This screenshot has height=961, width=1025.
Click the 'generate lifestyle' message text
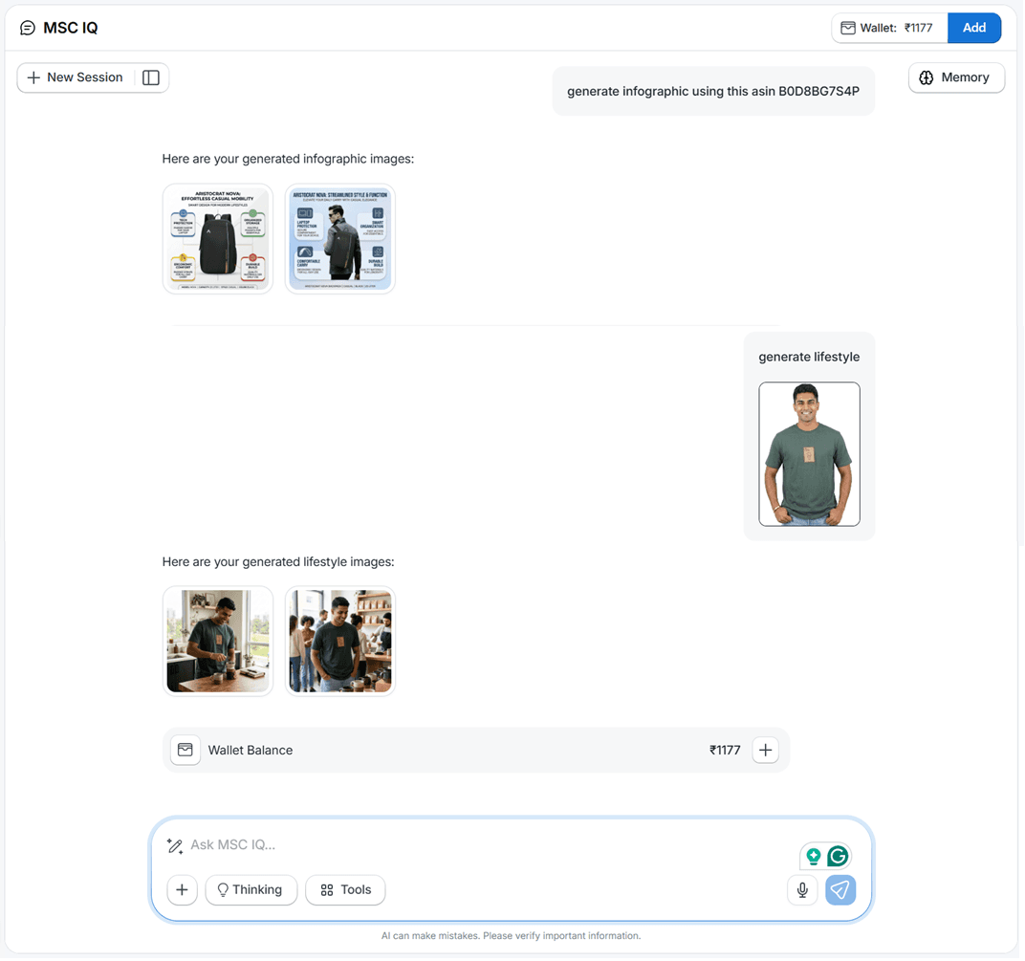pyautogui.click(x=809, y=357)
